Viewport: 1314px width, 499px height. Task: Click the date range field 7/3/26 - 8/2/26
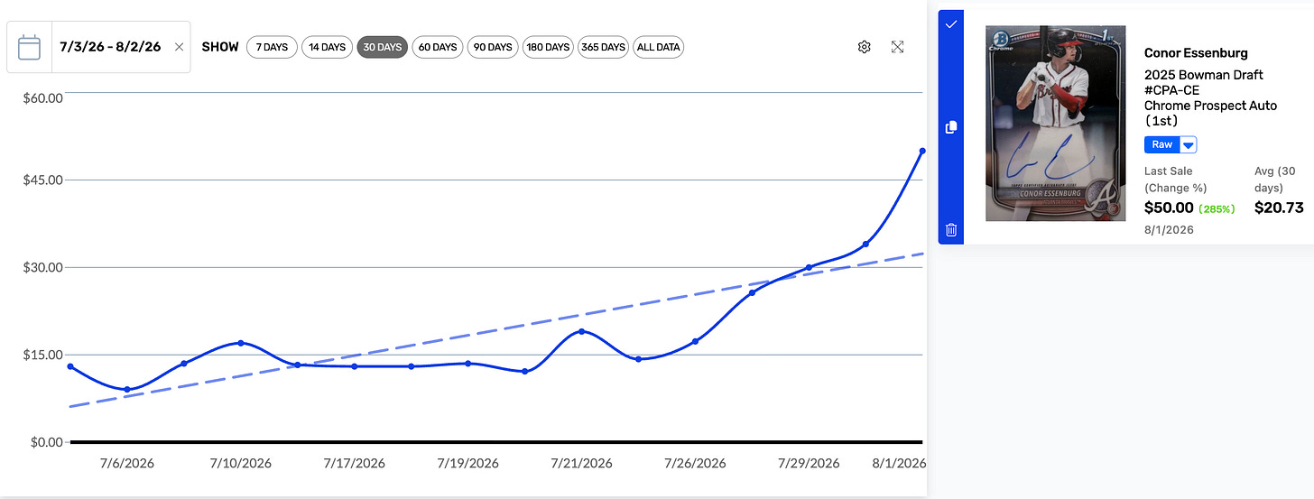[110, 47]
